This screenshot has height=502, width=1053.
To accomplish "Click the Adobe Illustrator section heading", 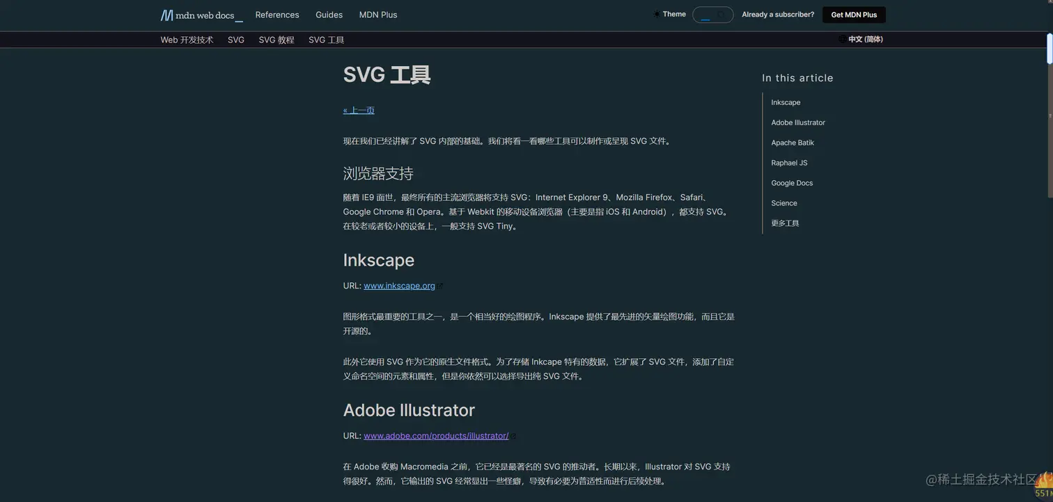I will 409,410.
